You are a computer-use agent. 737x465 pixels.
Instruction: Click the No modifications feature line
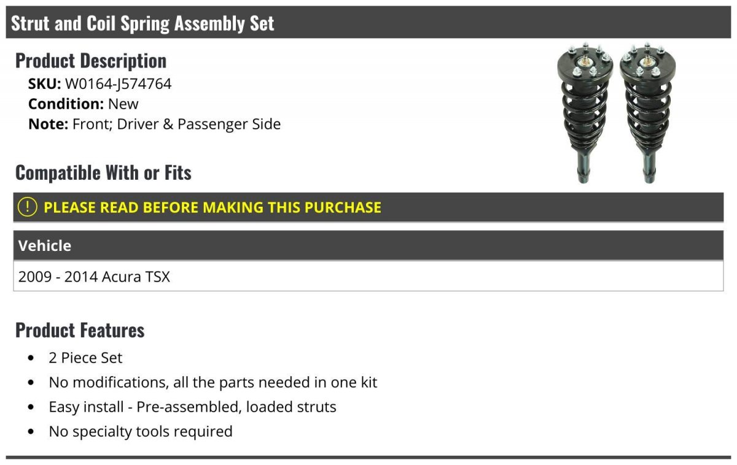pyautogui.click(x=213, y=382)
